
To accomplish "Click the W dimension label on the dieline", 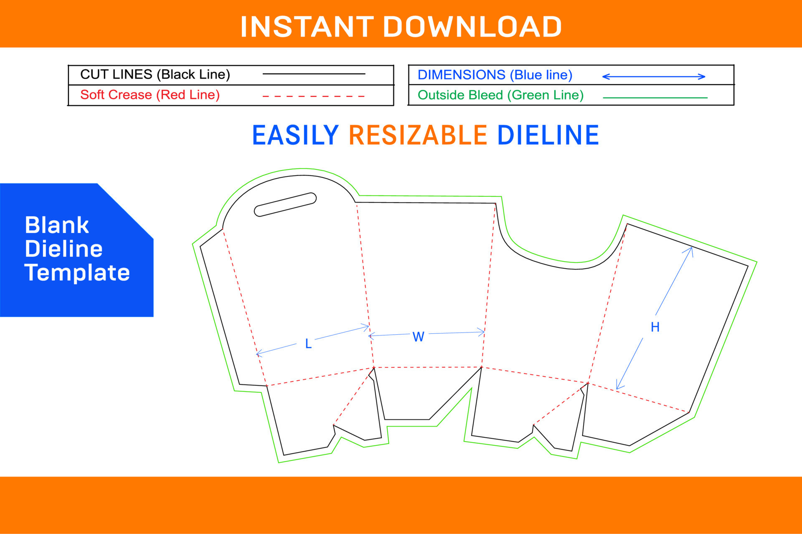I will (418, 337).
